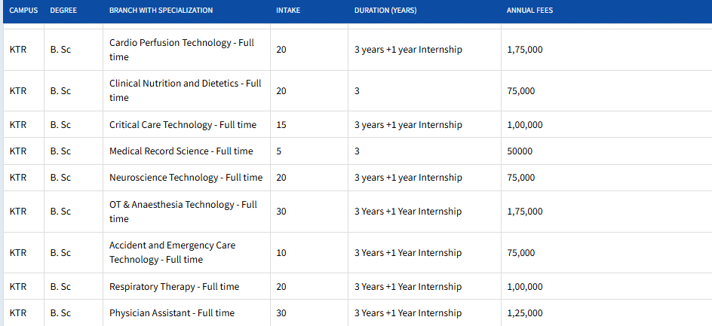Select Accident and Emergency Care Technology cell
This screenshot has height=326, width=712.
[172, 252]
